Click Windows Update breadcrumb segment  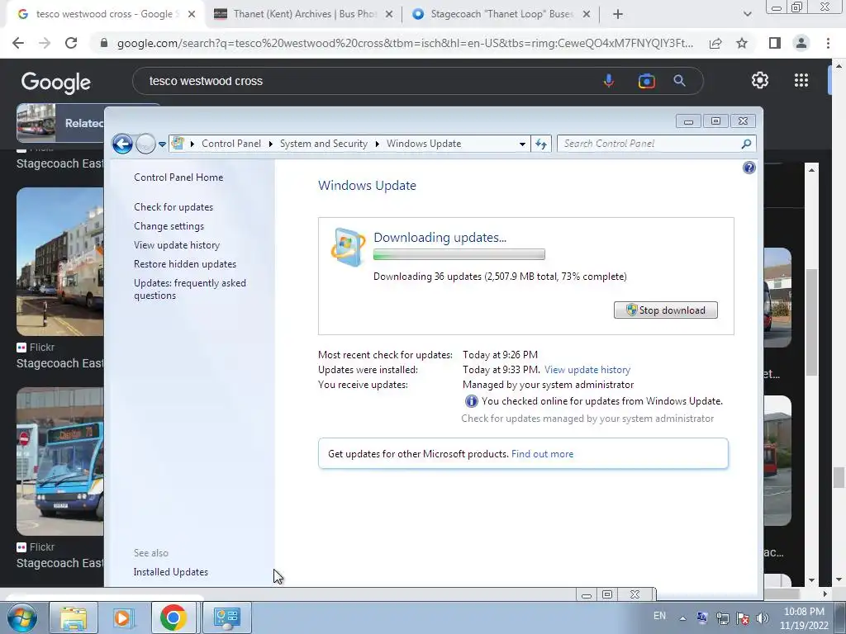point(424,144)
